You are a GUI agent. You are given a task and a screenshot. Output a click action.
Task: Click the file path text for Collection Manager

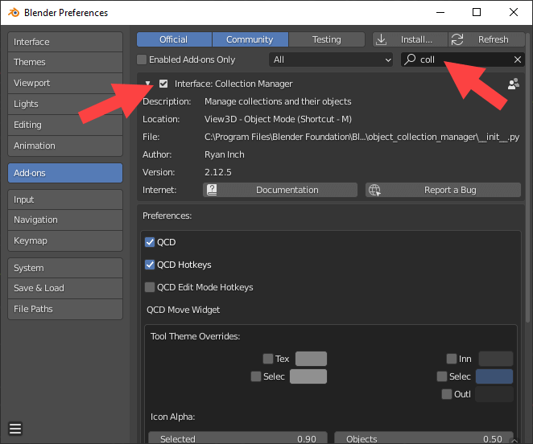click(x=362, y=137)
